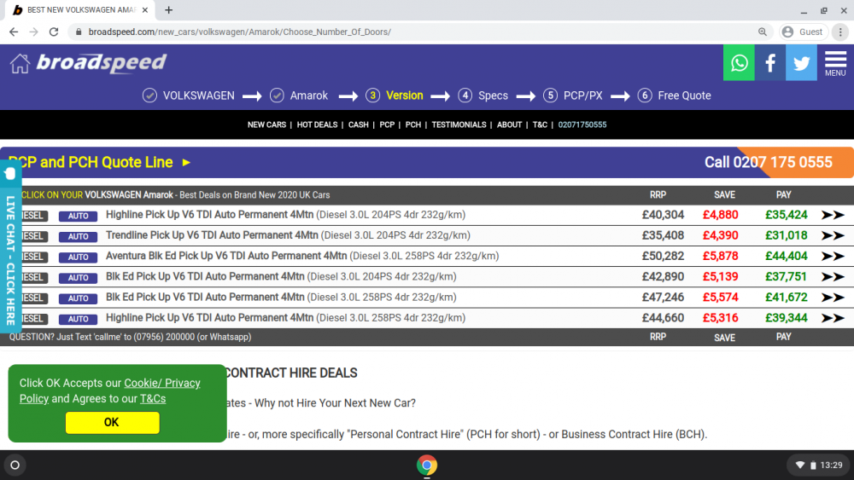Open the Cookie/ Privacy Policy link
Viewport: 854px width, 480px height.
[110, 390]
